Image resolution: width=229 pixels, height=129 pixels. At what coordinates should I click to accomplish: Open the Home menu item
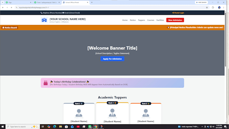(x=125, y=20)
